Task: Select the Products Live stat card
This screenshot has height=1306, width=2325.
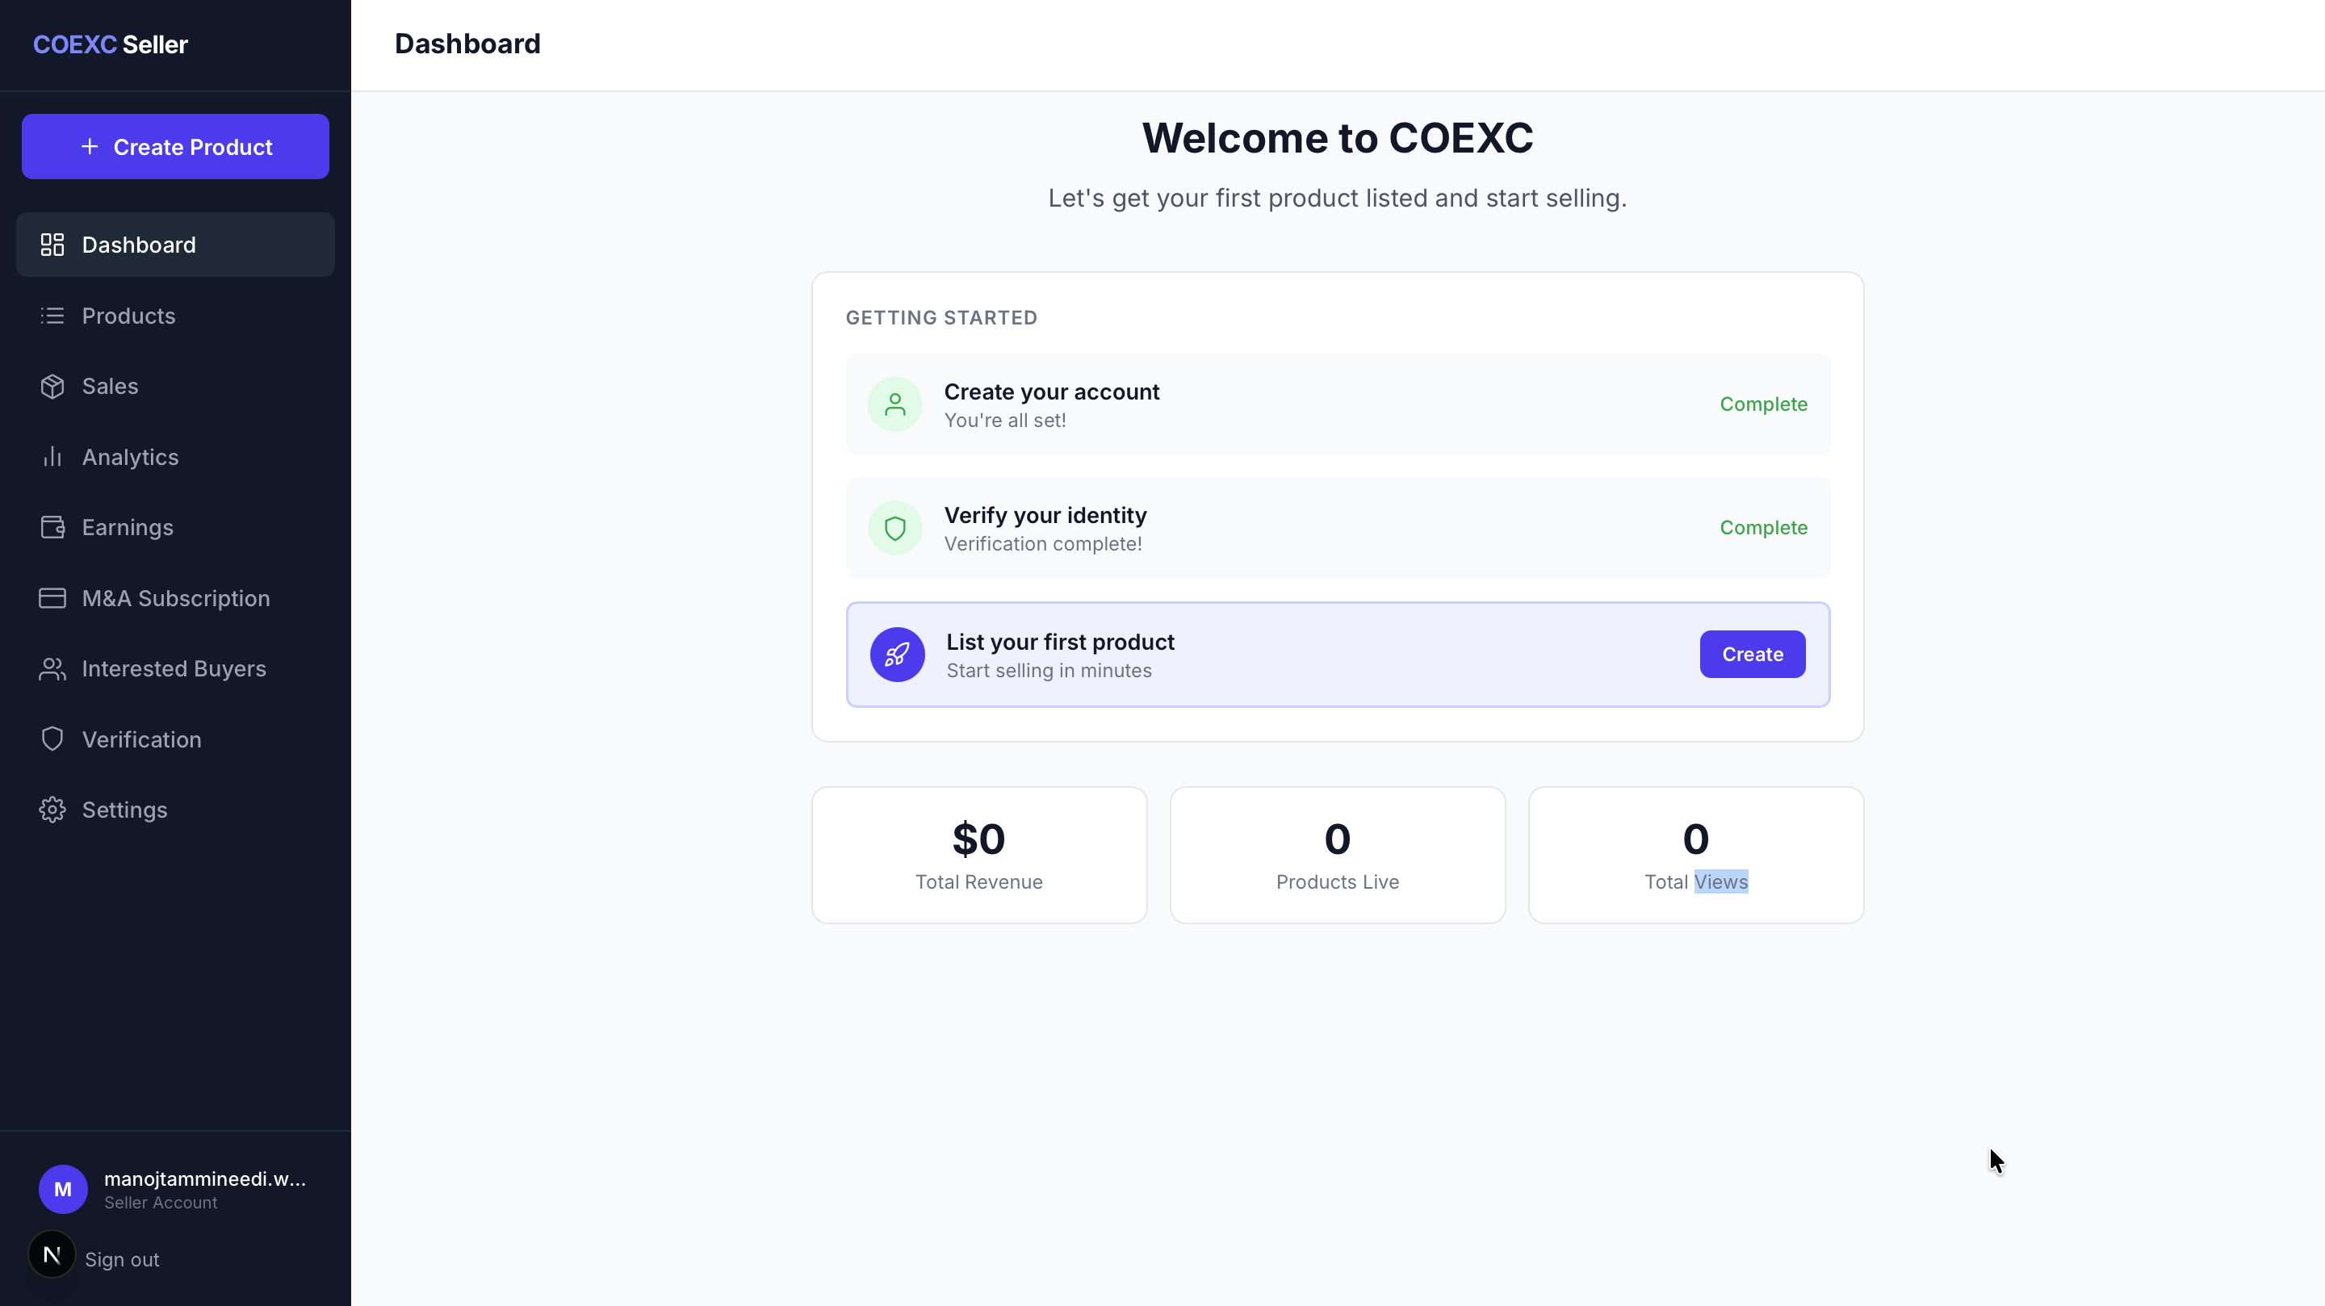Action: (1337, 855)
